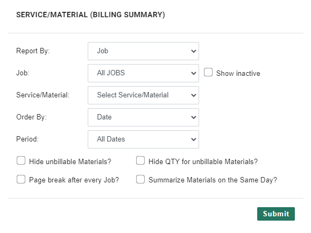Tick Hide unbillable Materials checkbox
The width and height of the screenshot is (311, 233).
[x=21, y=160]
